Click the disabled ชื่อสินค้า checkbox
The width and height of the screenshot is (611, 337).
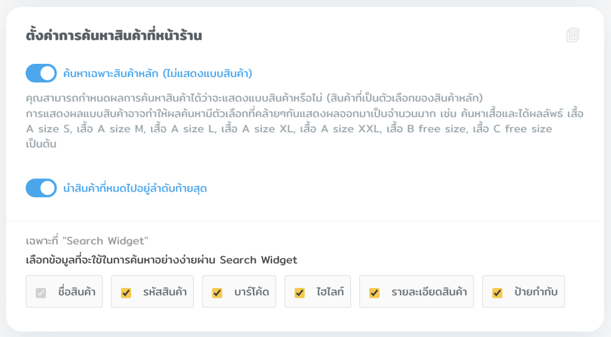(41, 292)
